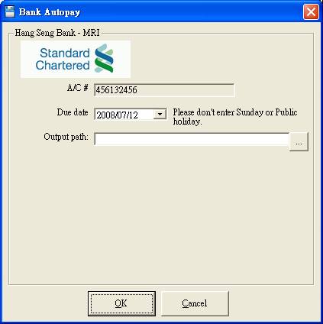Select the day 12 in Due date
This screenshot has width=323, height=324.
click(133, 115)
